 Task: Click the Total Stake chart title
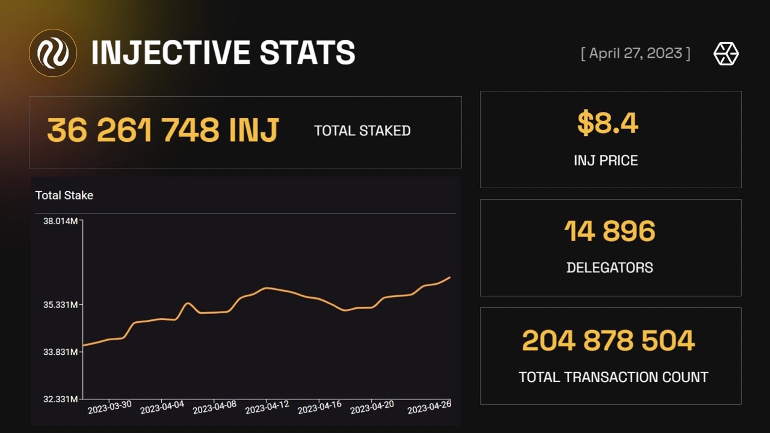click(64, 195)
